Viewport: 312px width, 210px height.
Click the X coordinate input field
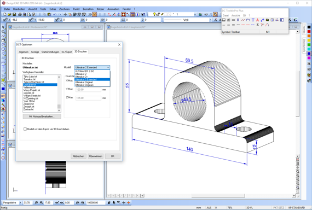click(x=20, y=20)
